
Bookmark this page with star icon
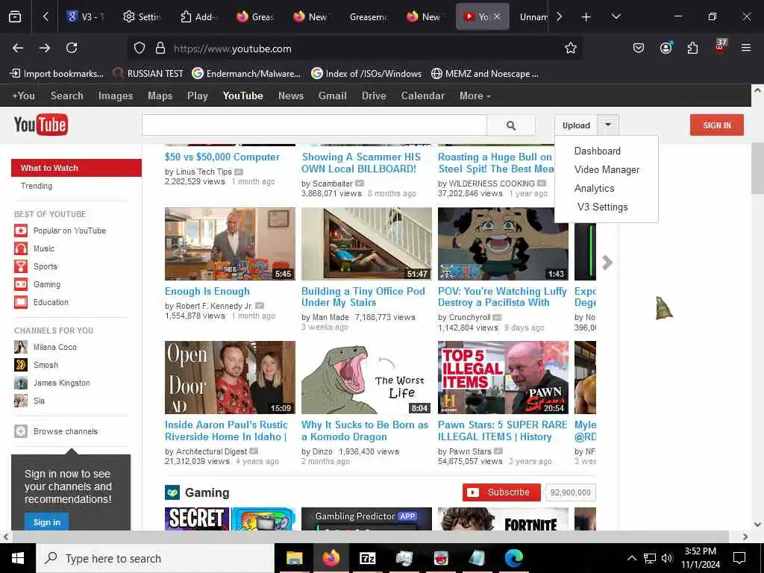571,48
